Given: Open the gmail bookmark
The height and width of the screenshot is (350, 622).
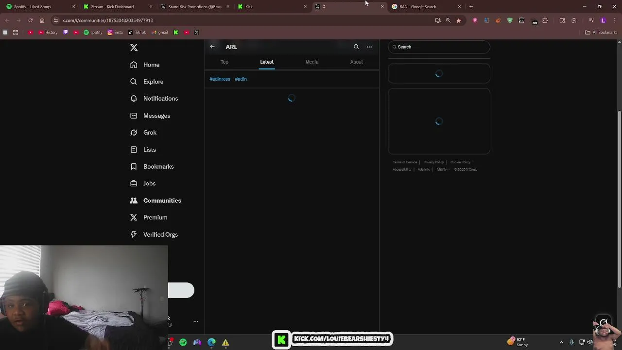Looking at the screenshot, I should [159, 33].
